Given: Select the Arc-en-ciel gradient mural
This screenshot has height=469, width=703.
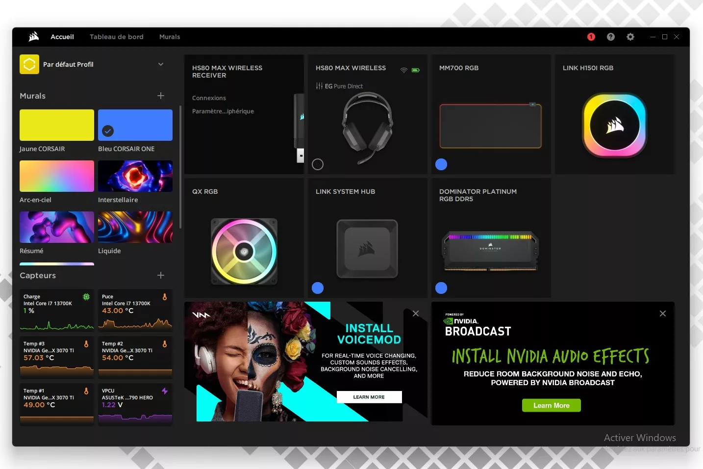Looking at the screenshot, I should tap(57, 176).
